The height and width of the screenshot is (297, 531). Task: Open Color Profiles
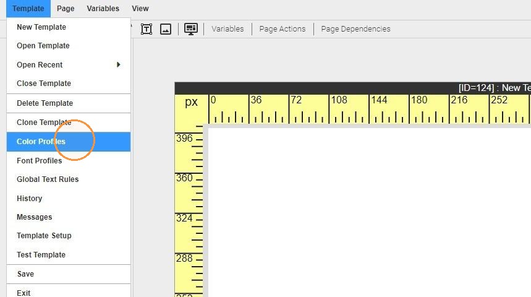pos(69,142)
